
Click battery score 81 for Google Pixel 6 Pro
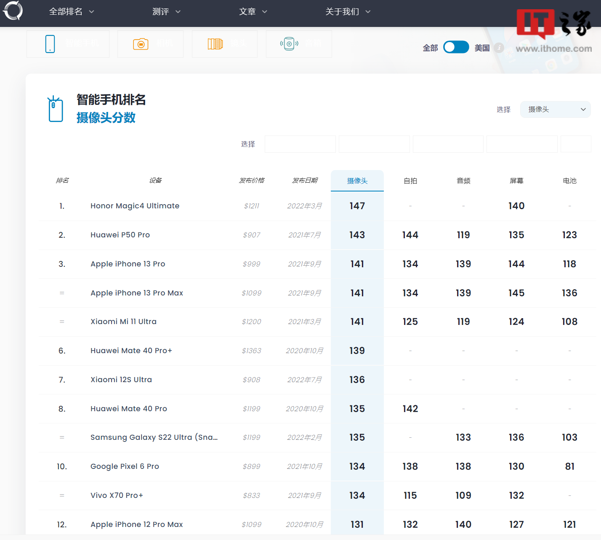click(x=569, y=466)
